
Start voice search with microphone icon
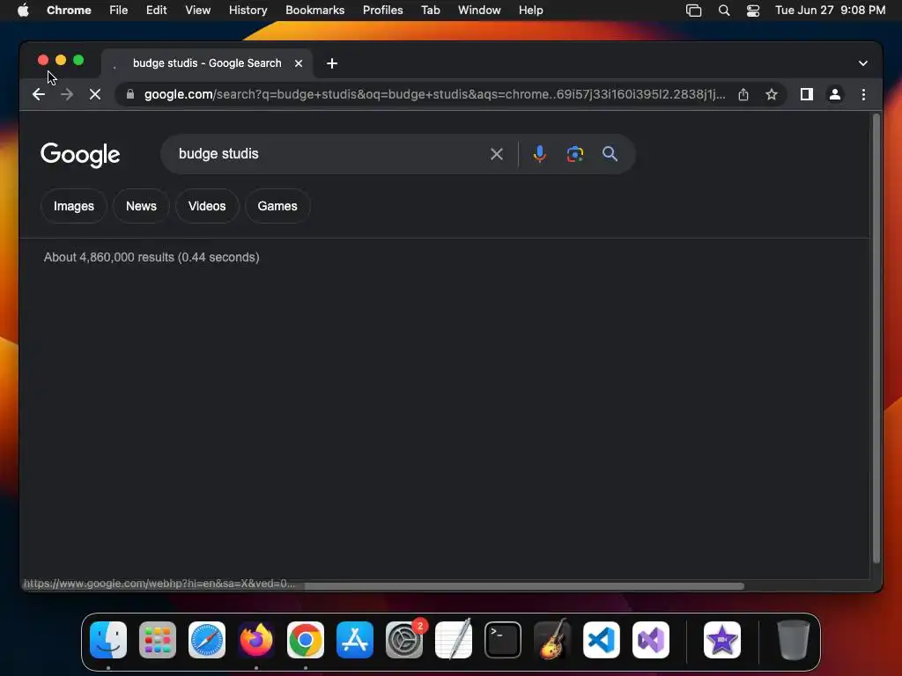click(x=540, y=154)
